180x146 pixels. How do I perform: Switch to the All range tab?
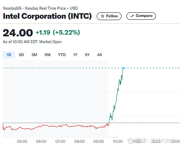click(x=100, y=55)
